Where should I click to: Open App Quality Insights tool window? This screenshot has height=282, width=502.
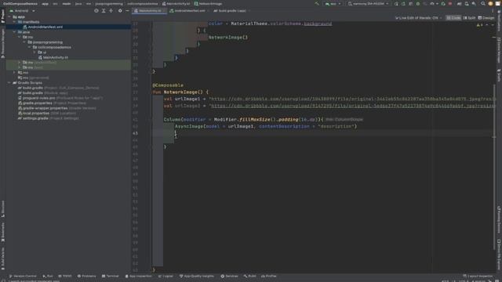[197, 277]
